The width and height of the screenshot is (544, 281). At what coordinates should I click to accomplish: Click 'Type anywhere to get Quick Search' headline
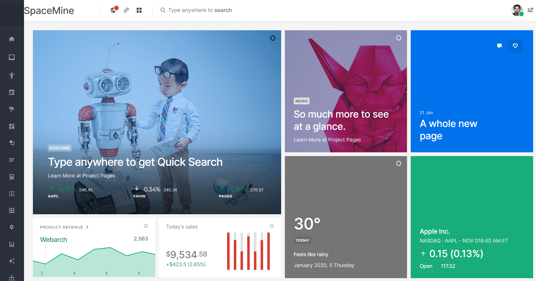[135, 162]
